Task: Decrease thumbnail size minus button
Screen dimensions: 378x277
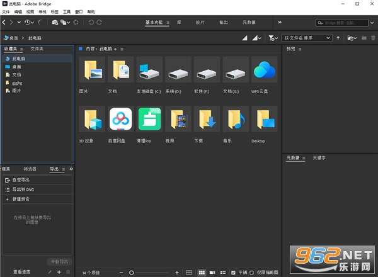Action: coord(121,273)
